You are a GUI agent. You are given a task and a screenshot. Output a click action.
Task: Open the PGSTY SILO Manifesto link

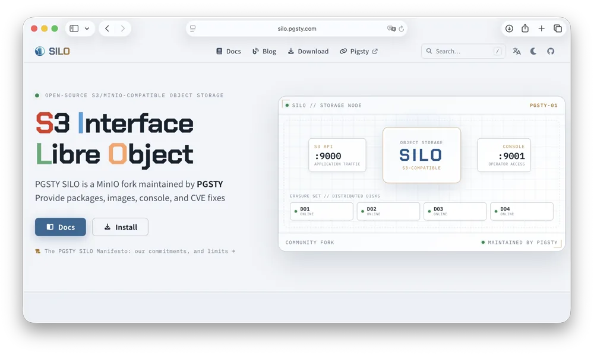(135, 251)
